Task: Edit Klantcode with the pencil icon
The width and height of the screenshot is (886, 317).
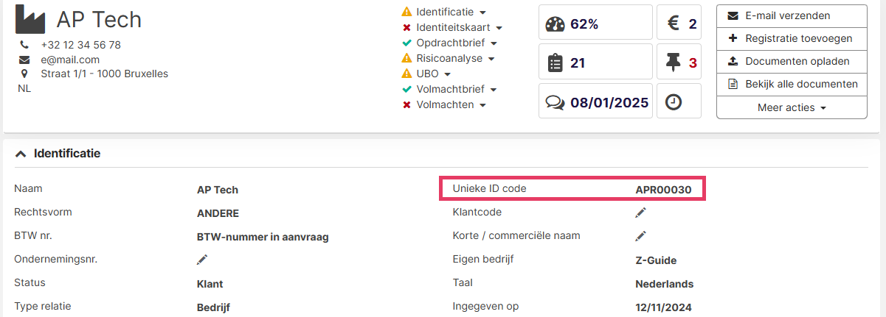Action: (641, 213)
